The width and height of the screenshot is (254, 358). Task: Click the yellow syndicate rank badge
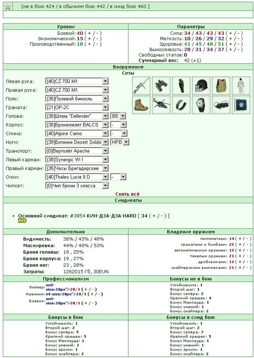point(22,220)
